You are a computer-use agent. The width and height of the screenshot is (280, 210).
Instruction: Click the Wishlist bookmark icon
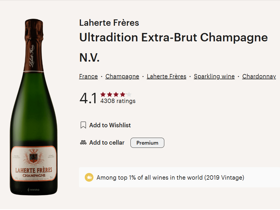(x=83, y=125)
